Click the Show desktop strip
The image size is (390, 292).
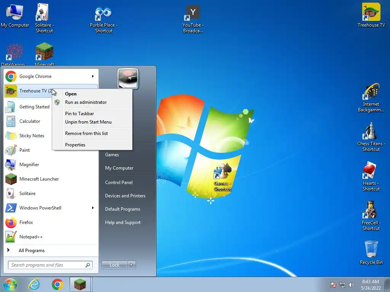(387, 284)
